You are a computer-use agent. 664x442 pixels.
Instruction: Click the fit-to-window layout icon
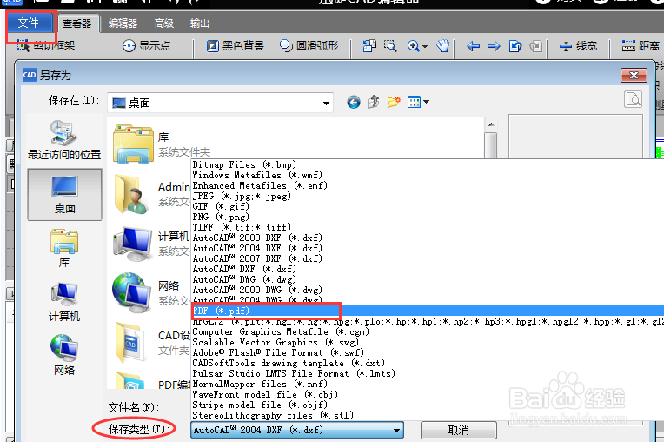coord(369,46)
